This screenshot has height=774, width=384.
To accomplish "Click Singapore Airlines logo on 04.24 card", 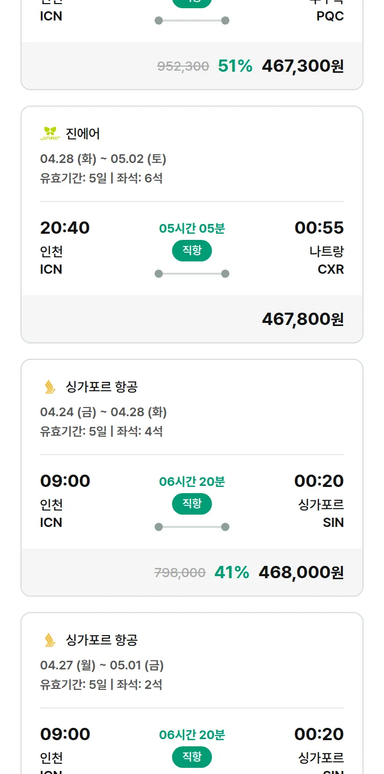I will pos(50,387).
